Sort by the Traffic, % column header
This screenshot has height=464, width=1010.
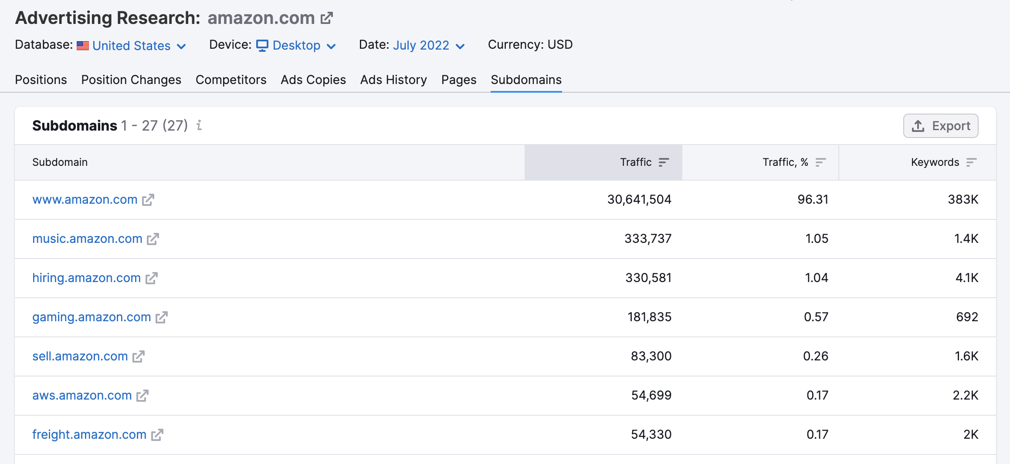click(x=760, y=162)
